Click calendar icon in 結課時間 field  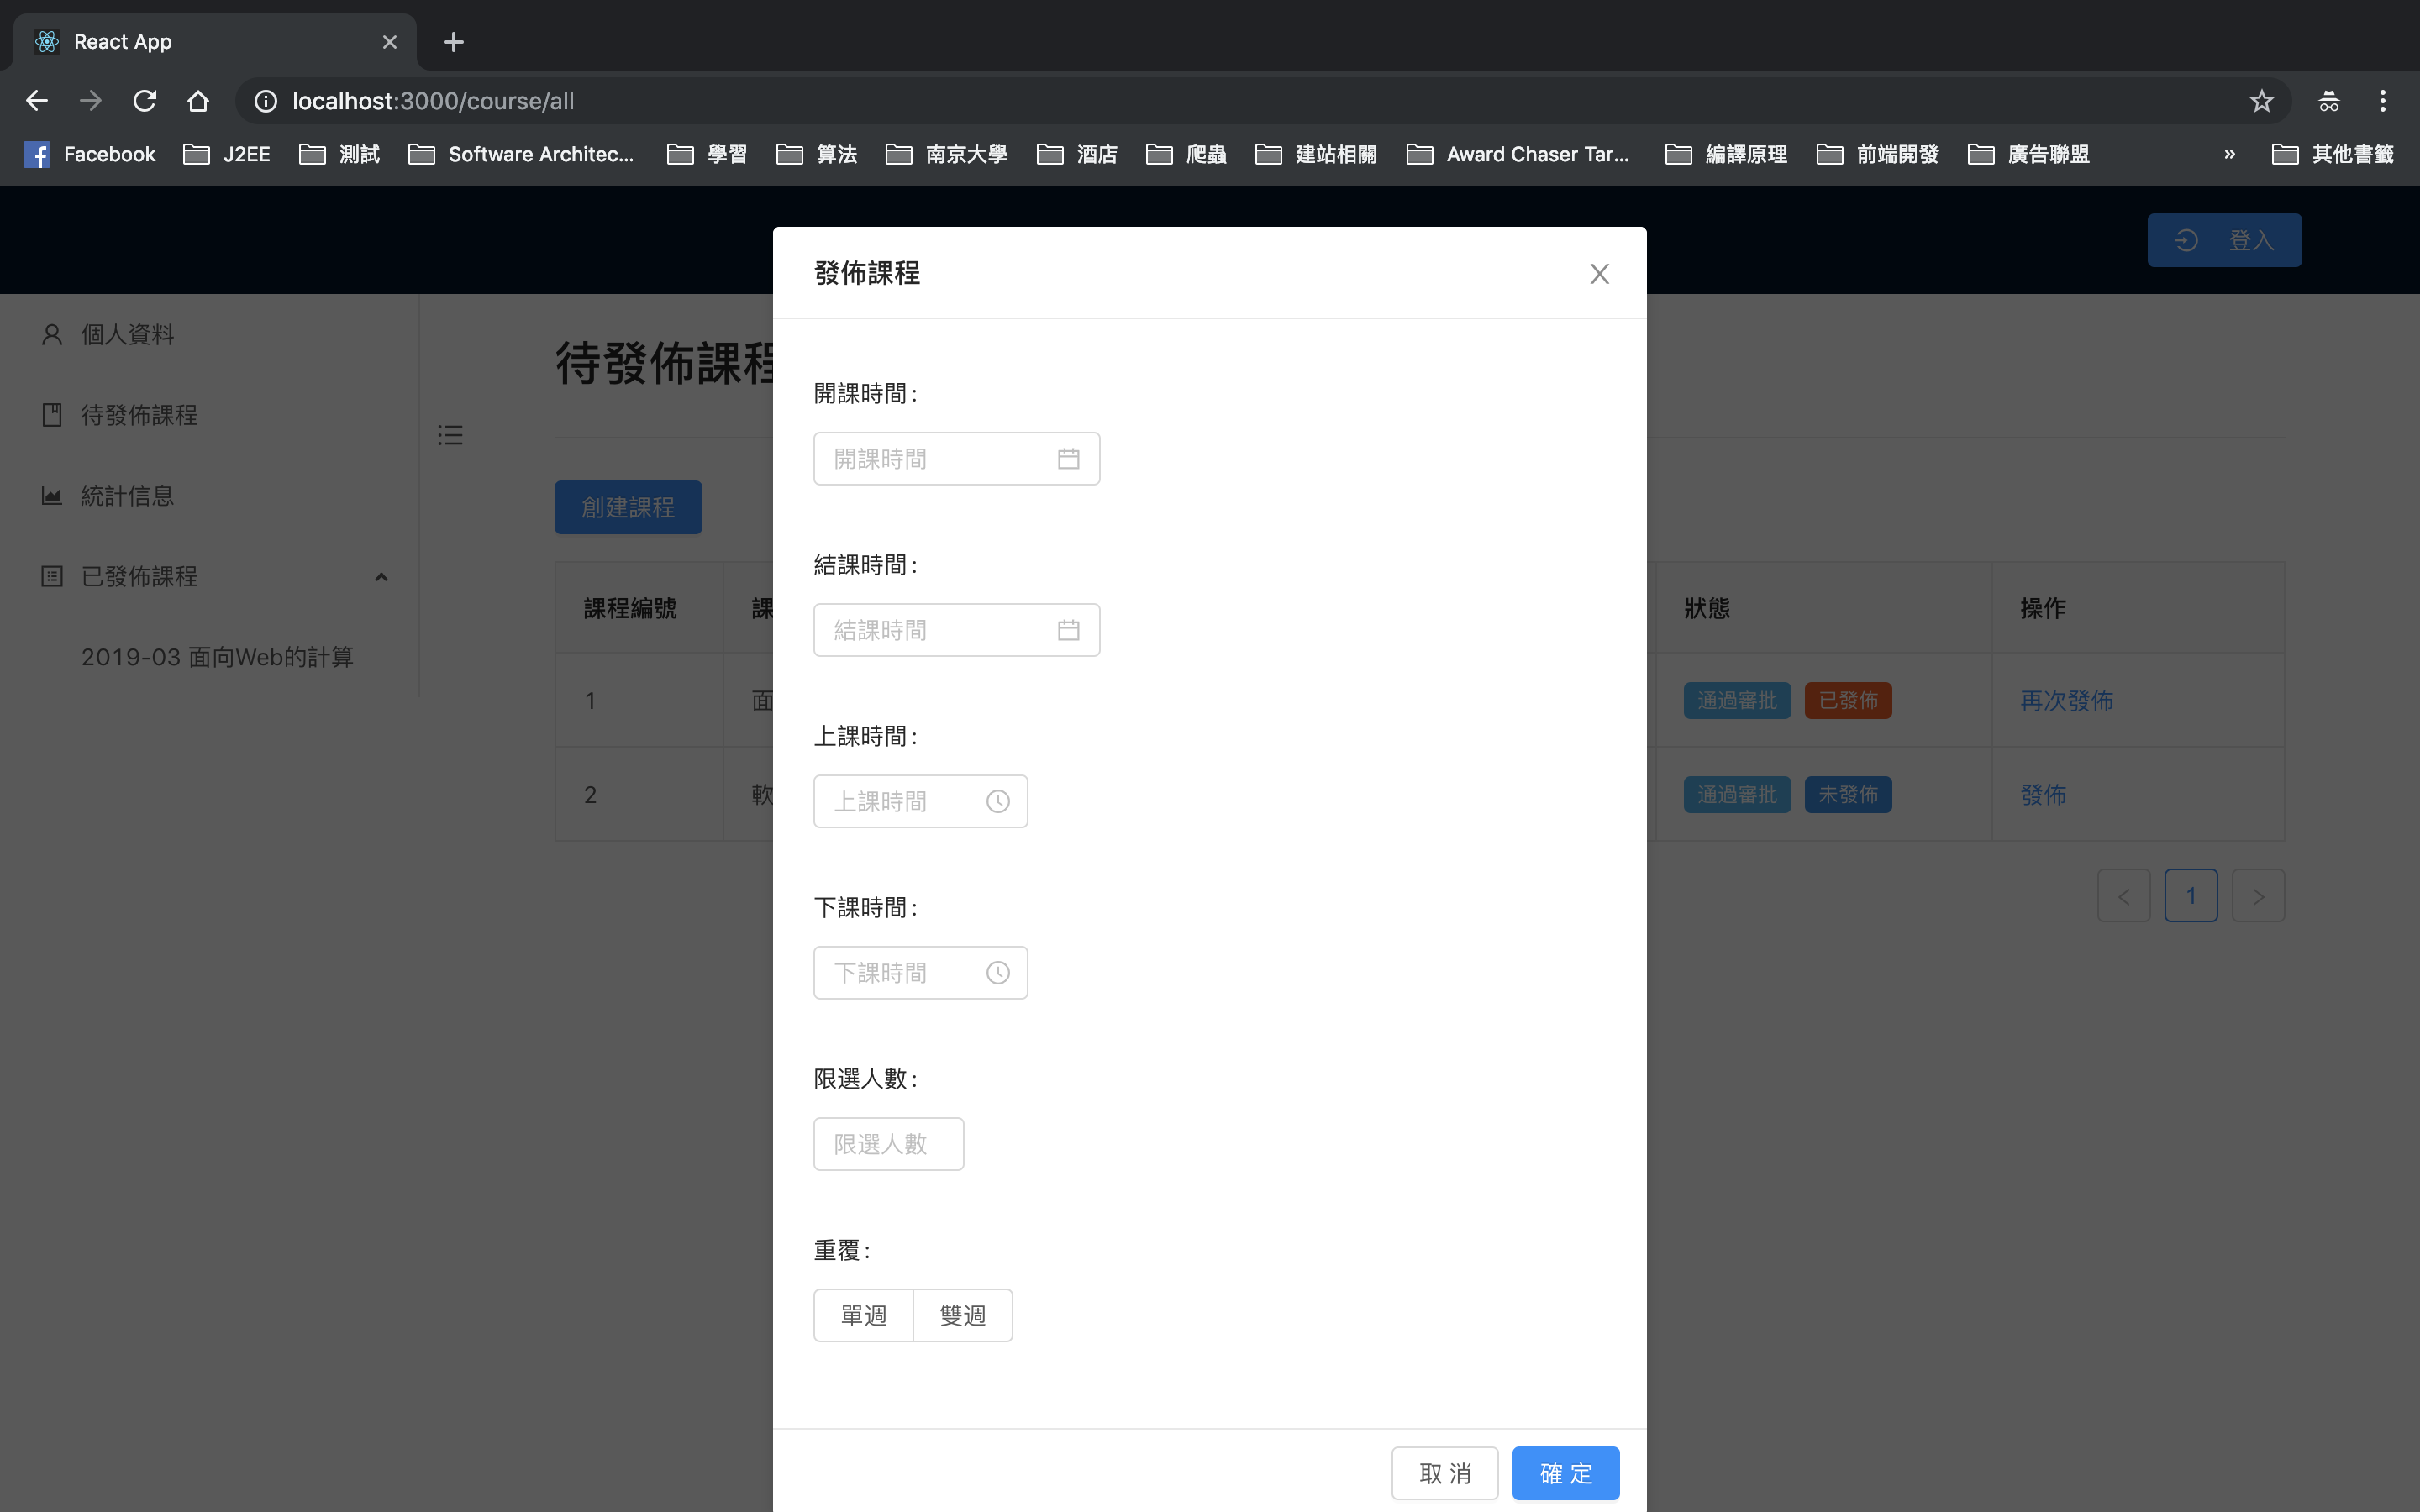1068,630
